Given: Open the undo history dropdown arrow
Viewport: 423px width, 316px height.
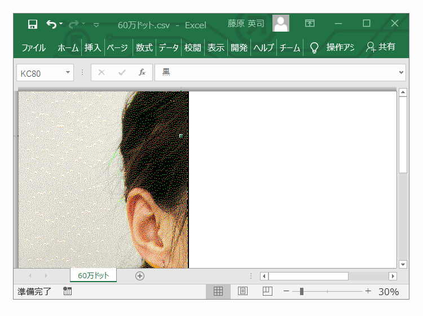Looking at the screenshot, I should (x=61, y=24).
